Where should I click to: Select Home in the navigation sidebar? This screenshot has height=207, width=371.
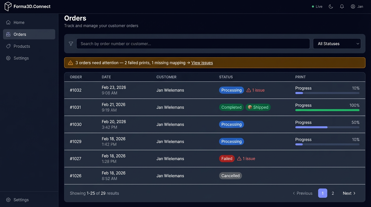(x=19, y=22)
